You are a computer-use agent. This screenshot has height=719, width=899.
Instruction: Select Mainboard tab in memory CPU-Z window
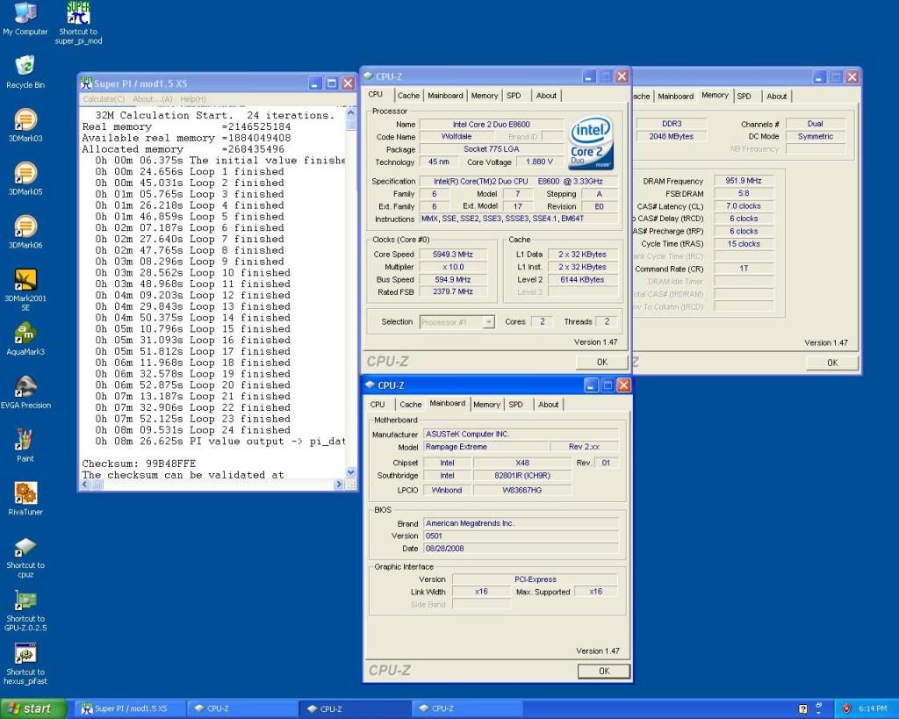675,97
